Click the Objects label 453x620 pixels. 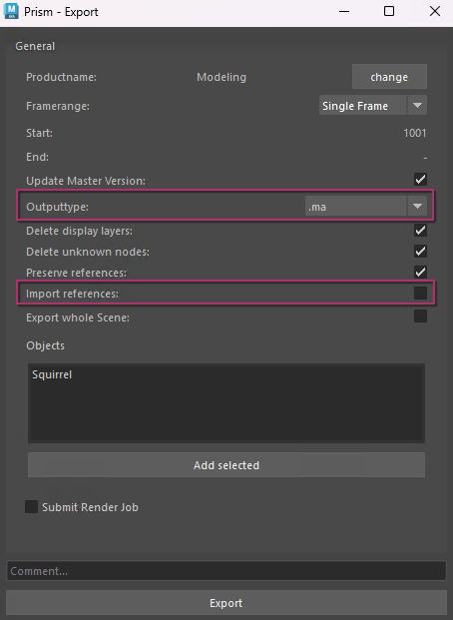(45, 345)
